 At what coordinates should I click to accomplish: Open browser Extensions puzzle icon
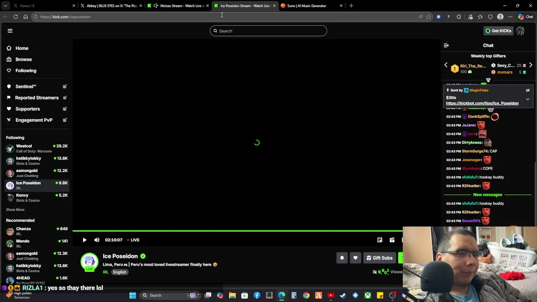459,17
